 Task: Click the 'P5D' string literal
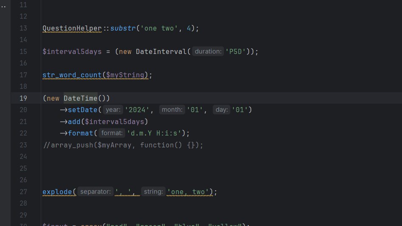tap(235, 51)
